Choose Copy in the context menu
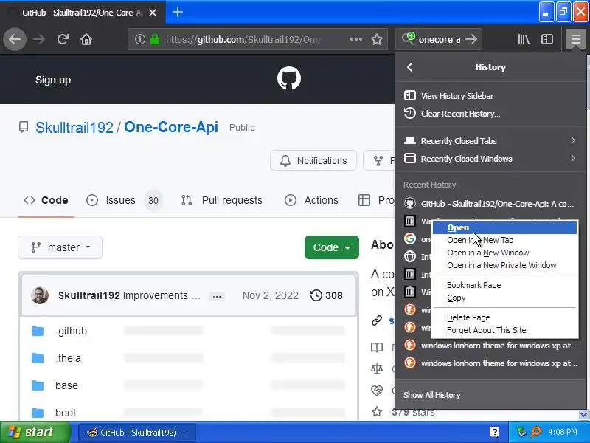The width and height of the screenshot is (590, 443). point(504,298)
